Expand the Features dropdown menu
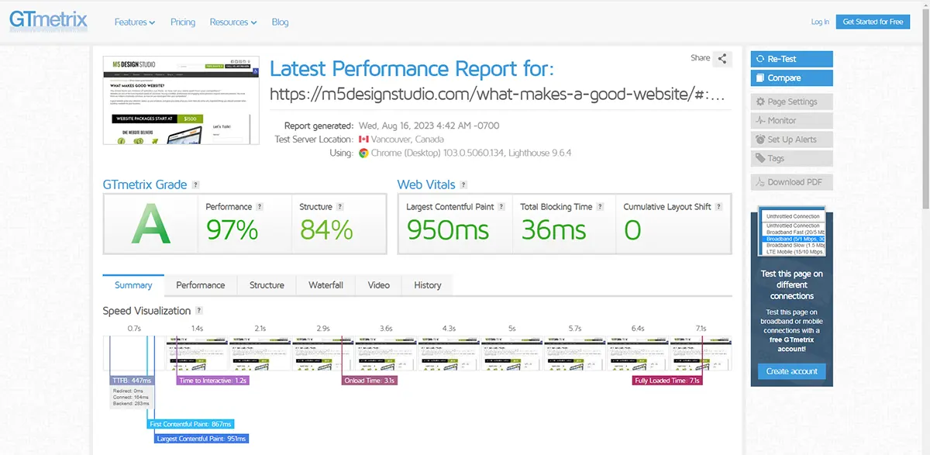This screenshot has height=455, width=930. 134,22
